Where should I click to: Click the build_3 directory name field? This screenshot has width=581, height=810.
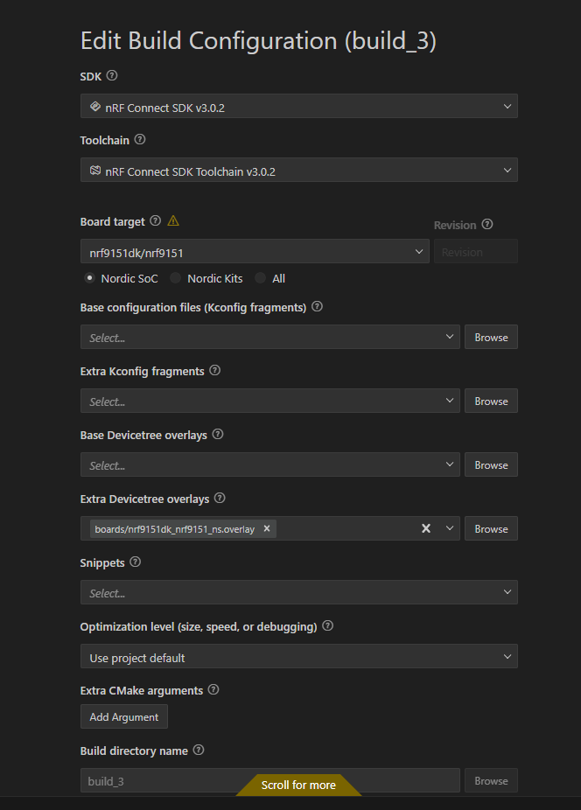269,780
